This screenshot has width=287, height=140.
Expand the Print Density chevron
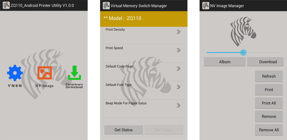click(x=179, y=32)
